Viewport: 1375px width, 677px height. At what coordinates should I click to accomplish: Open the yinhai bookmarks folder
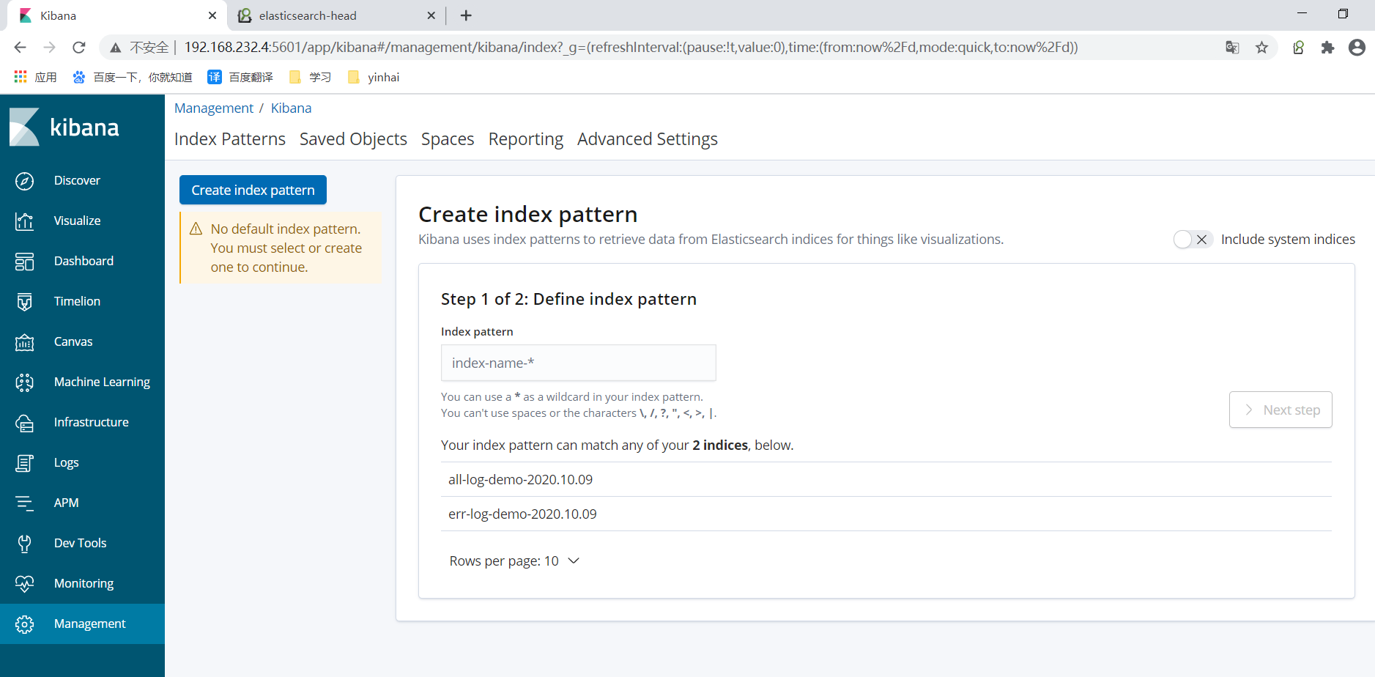coord(374,77)
